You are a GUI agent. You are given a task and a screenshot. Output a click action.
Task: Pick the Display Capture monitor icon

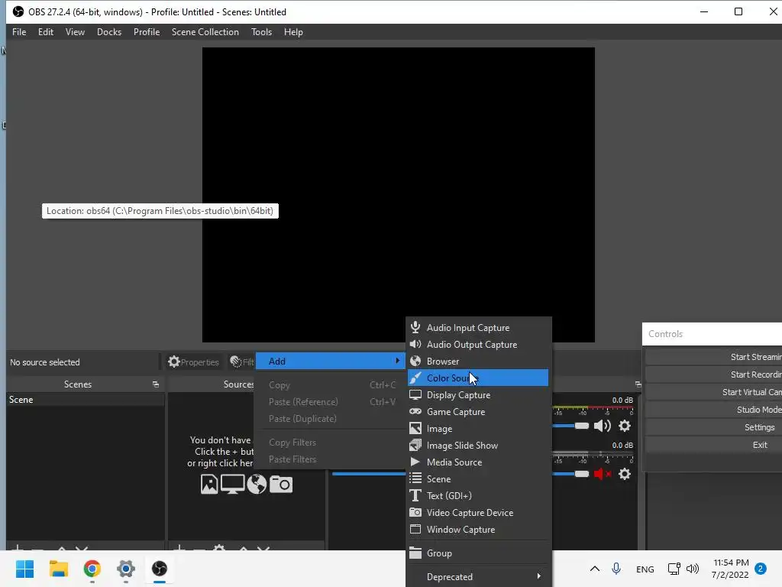(x=415, y=395)
